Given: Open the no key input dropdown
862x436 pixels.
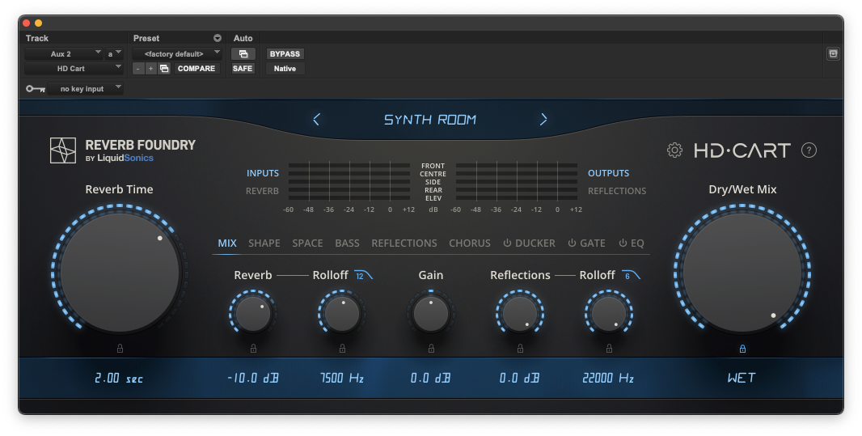Looking at the screenshot, I should (85, 88).
